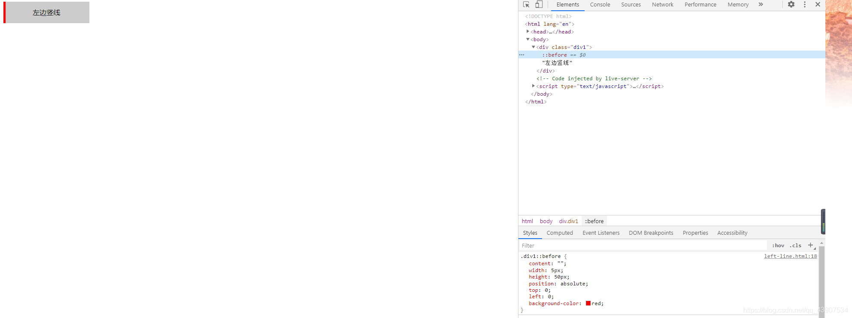Show more DevTools tabs chevron
This screenshot has width=852, height=318.
coord(760,4)
